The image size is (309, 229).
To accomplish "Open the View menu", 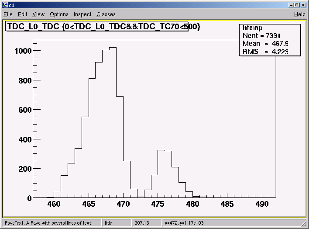I will pyautogui.click(x=38, y=14).
